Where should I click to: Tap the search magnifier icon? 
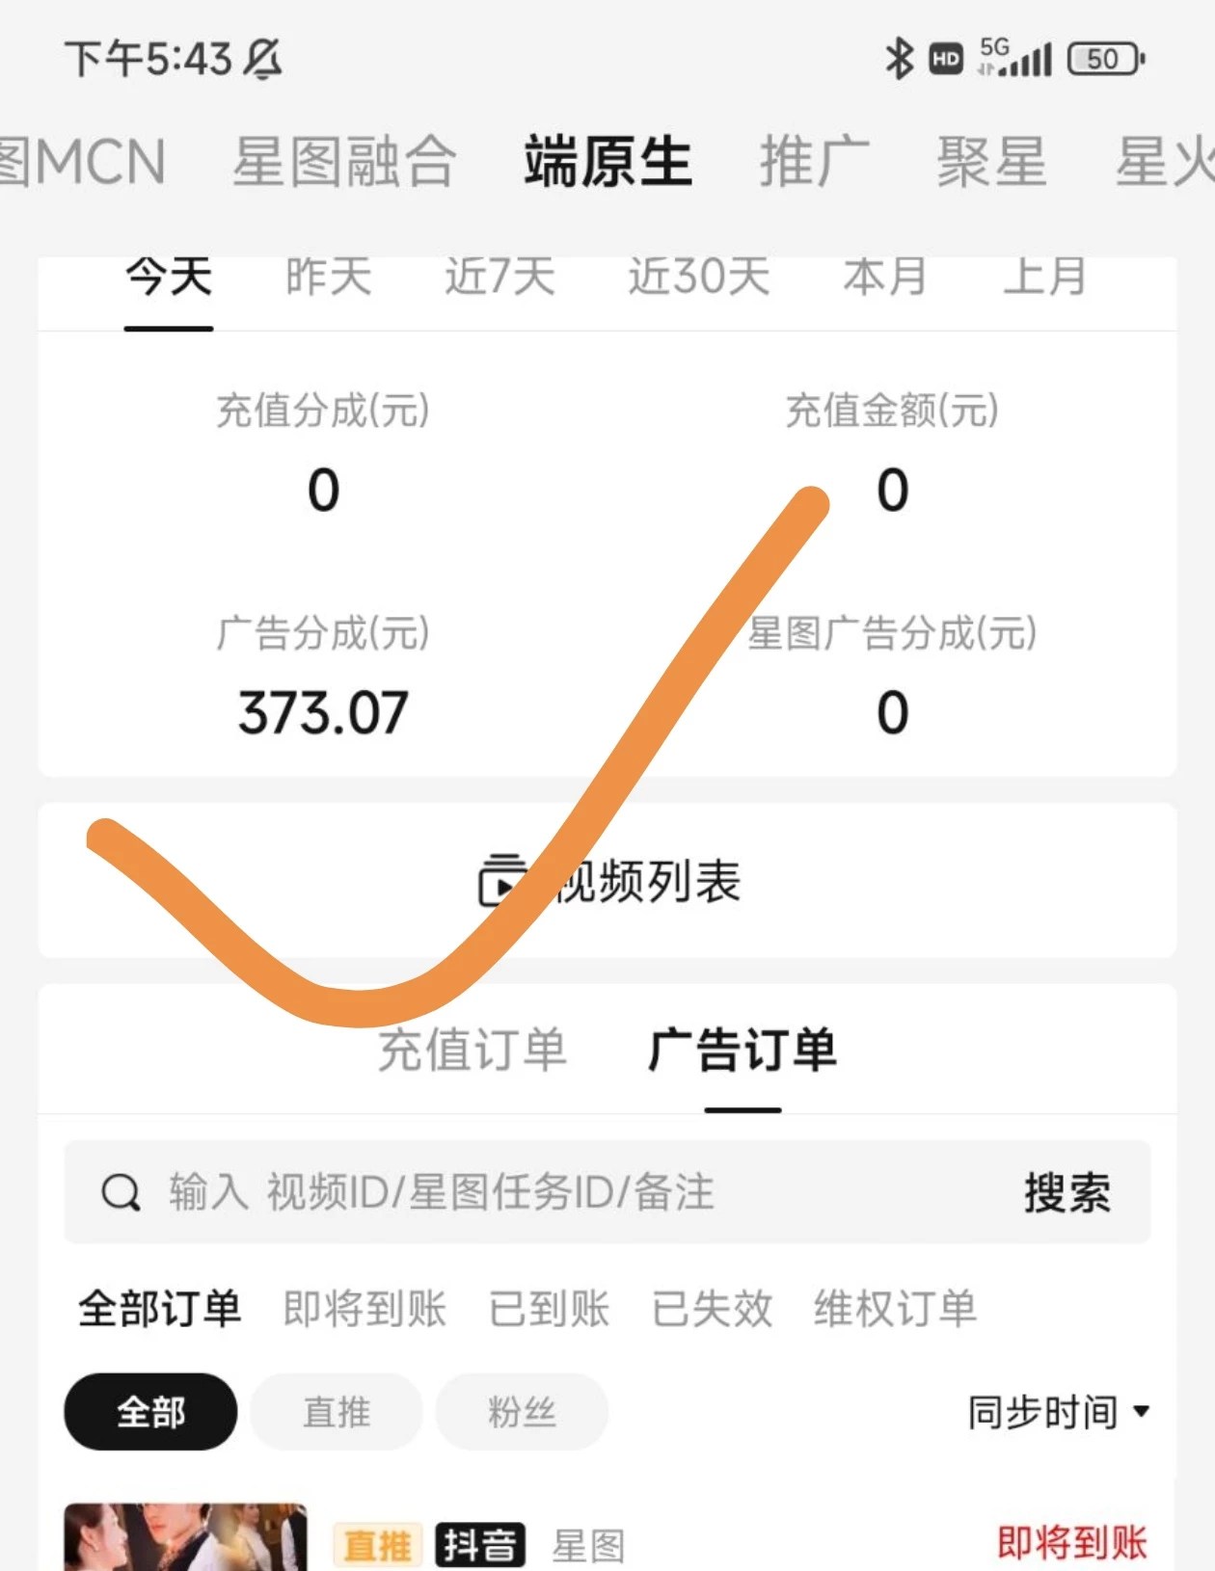(121, 1192)
